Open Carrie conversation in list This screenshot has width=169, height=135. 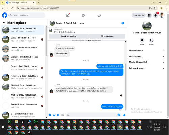coord(23,30)
